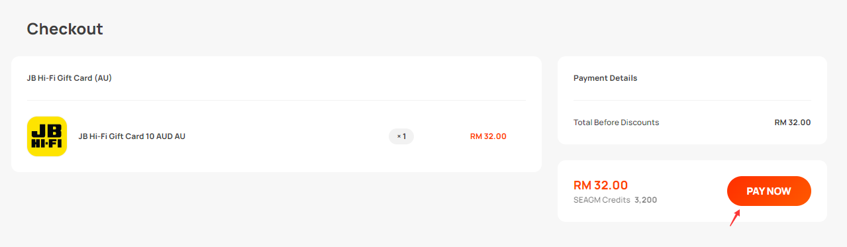Click the JB Hi-Fi yellow logo icon

tap(47, 136)
